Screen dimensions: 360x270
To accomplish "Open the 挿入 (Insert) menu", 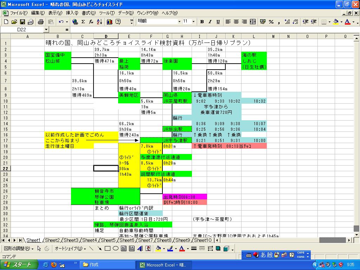I will point(72,13).
